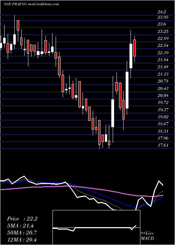Click the 20.43 price axis label
This screenshot has height=245, width=175.
coord(163,89)
